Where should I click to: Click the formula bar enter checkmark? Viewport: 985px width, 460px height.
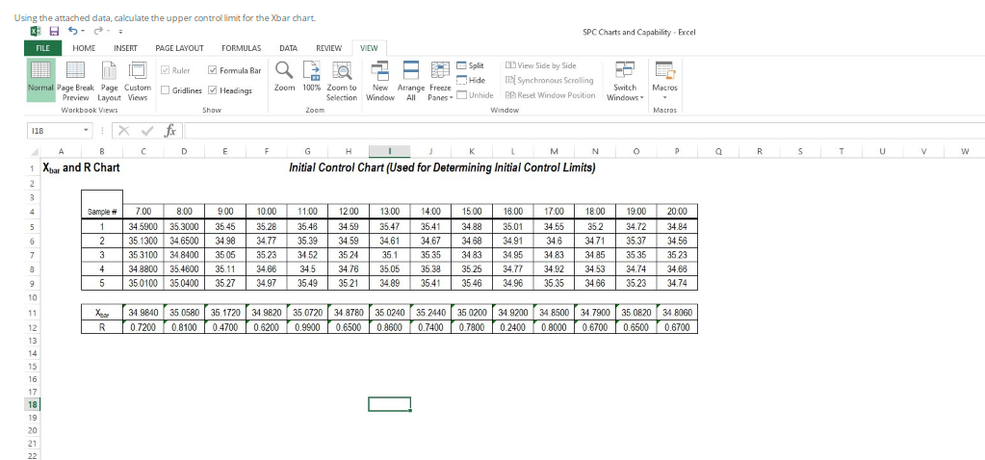click(147, 131)
